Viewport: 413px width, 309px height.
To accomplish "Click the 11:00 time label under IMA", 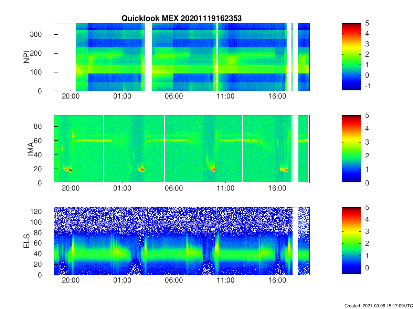I will click(x=226, y=188).
